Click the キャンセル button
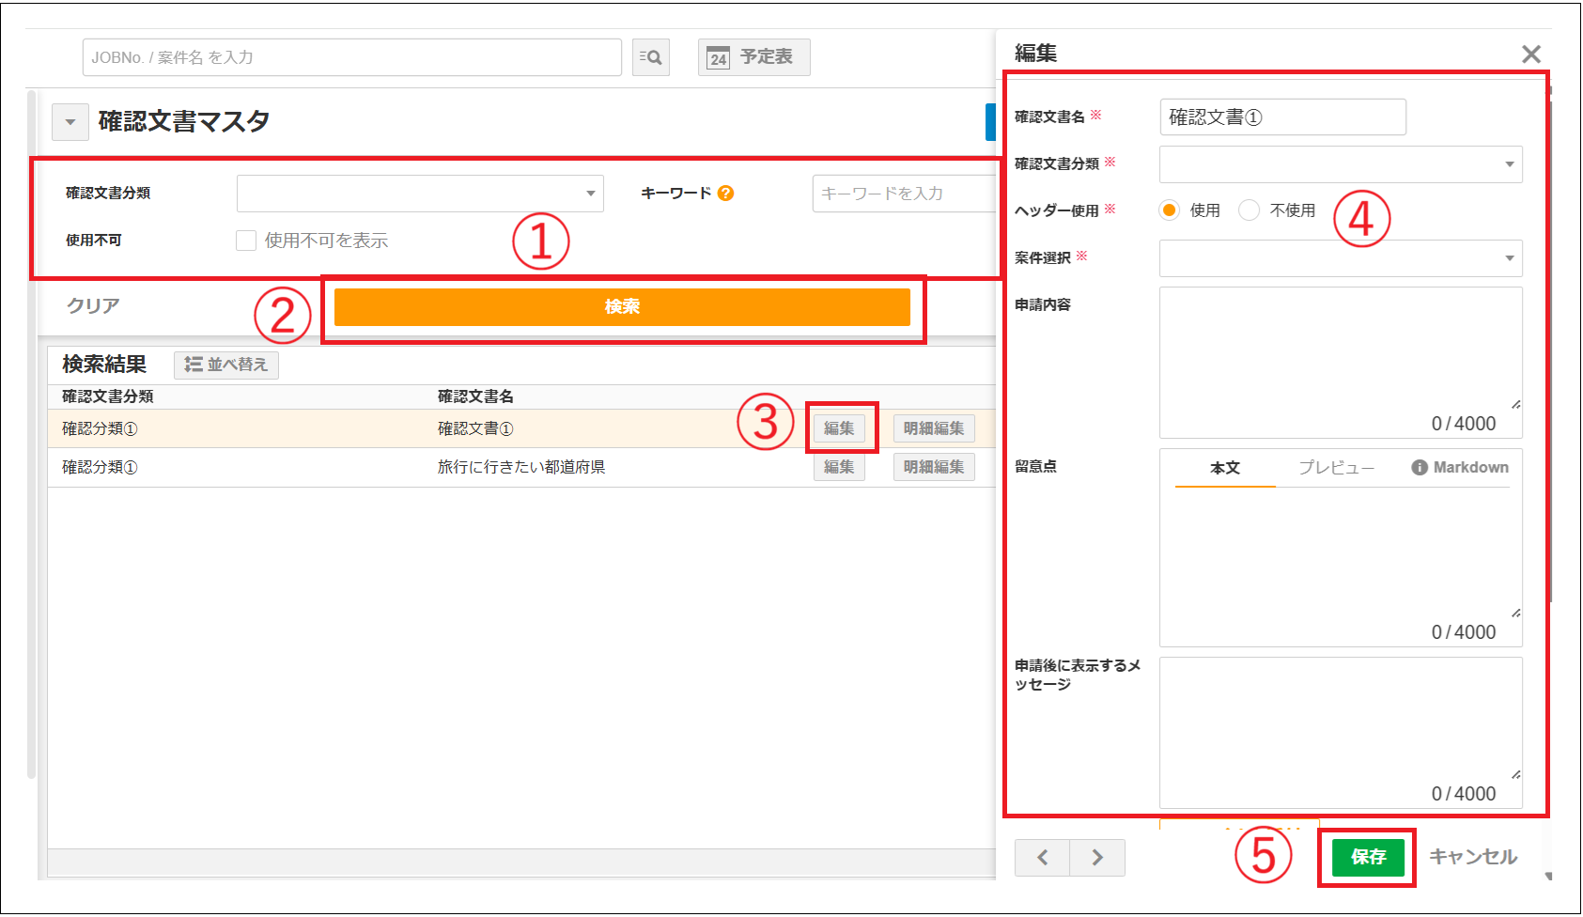The width and height of the screenshot is (1583, 917). [1473, 857]
